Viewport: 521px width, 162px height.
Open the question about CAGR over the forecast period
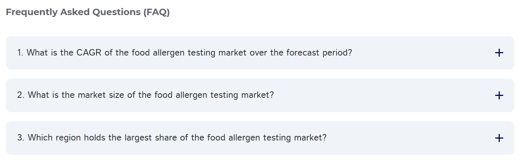(x=185, y=52)
